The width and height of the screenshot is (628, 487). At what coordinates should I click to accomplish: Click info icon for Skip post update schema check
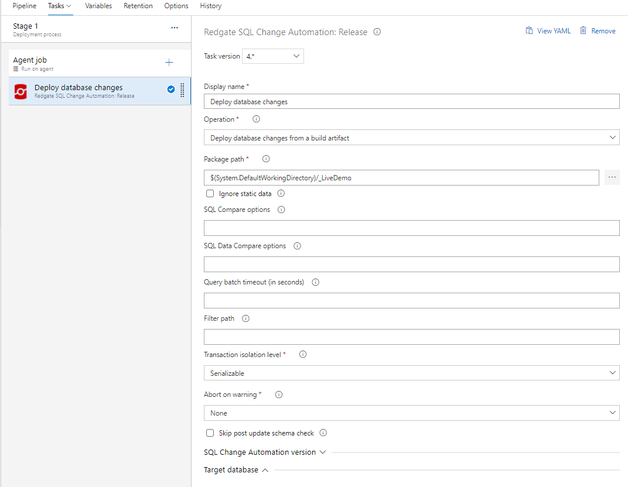pyautogui.click(x=323, y=433)
